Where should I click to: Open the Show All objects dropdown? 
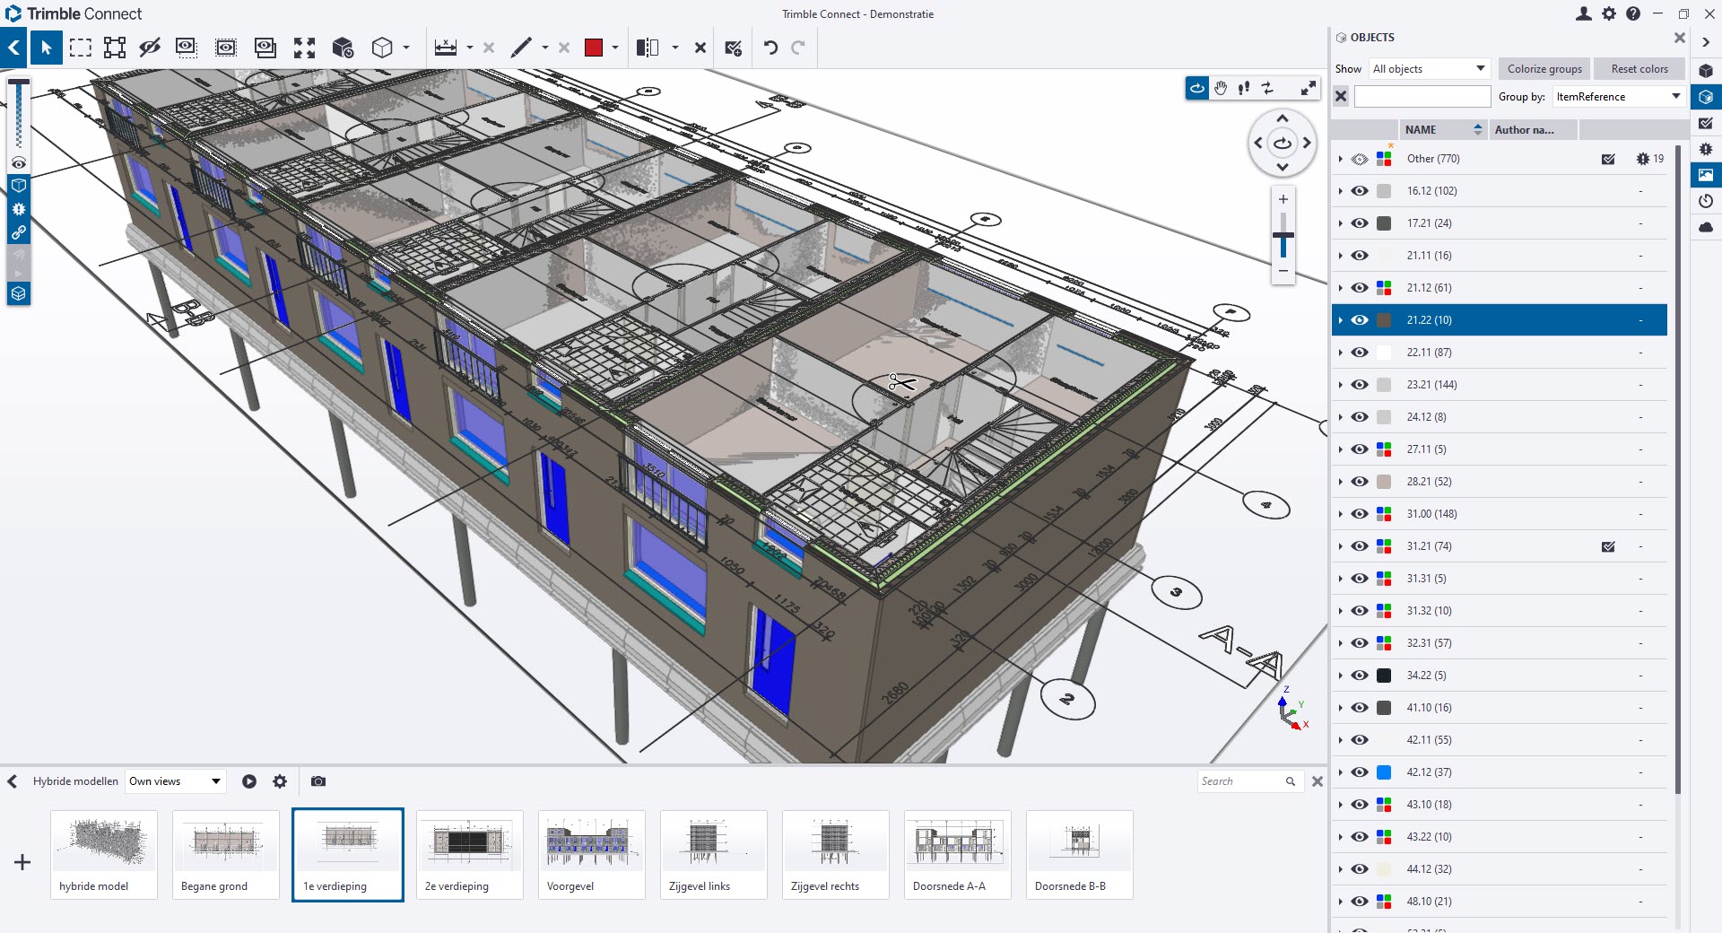[x=1430, y=69]
